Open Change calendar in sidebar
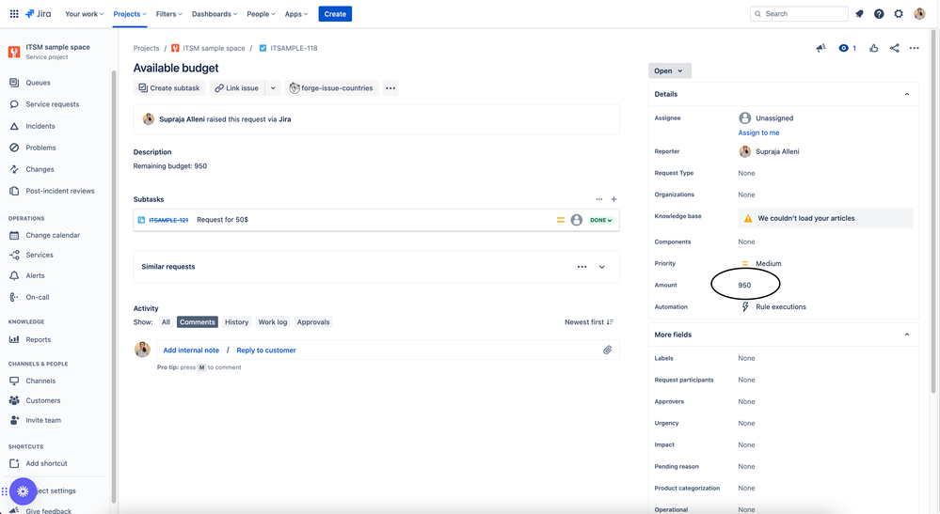 pos(53,235)
